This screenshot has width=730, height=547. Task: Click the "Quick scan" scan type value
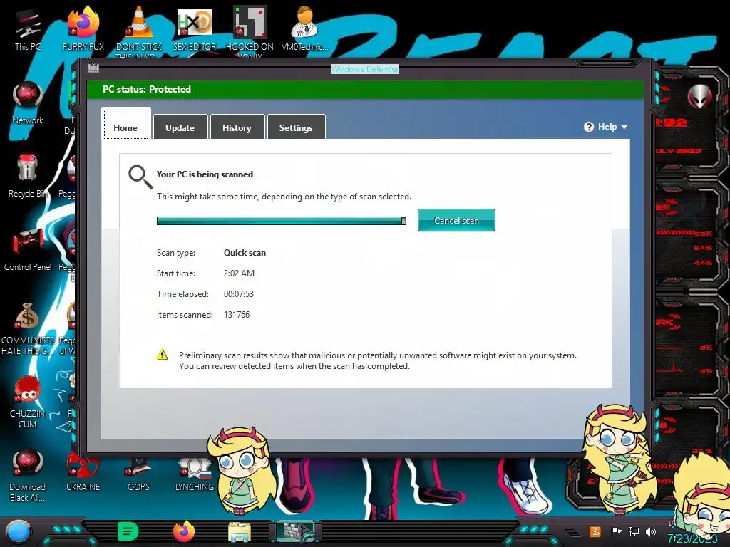245,253
